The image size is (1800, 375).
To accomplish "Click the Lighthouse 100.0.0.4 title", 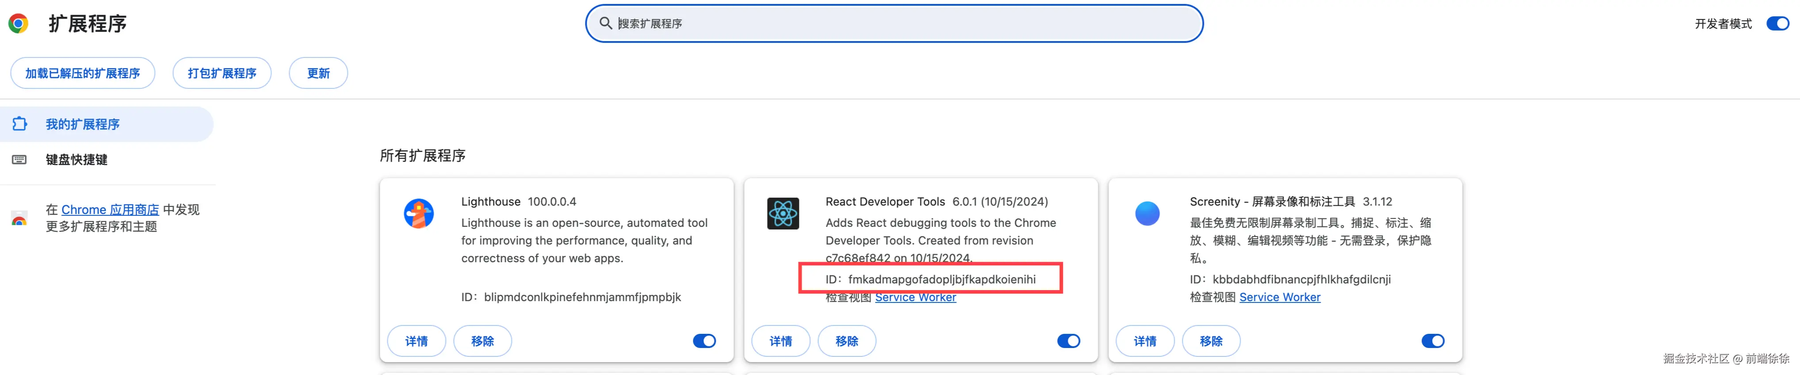I will [x=519, y=202].
